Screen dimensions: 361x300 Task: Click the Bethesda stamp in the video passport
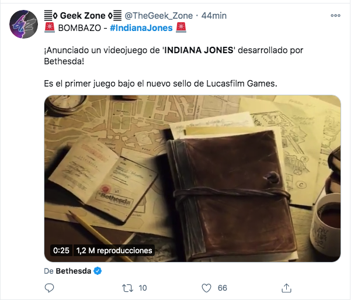coord(114,199)
